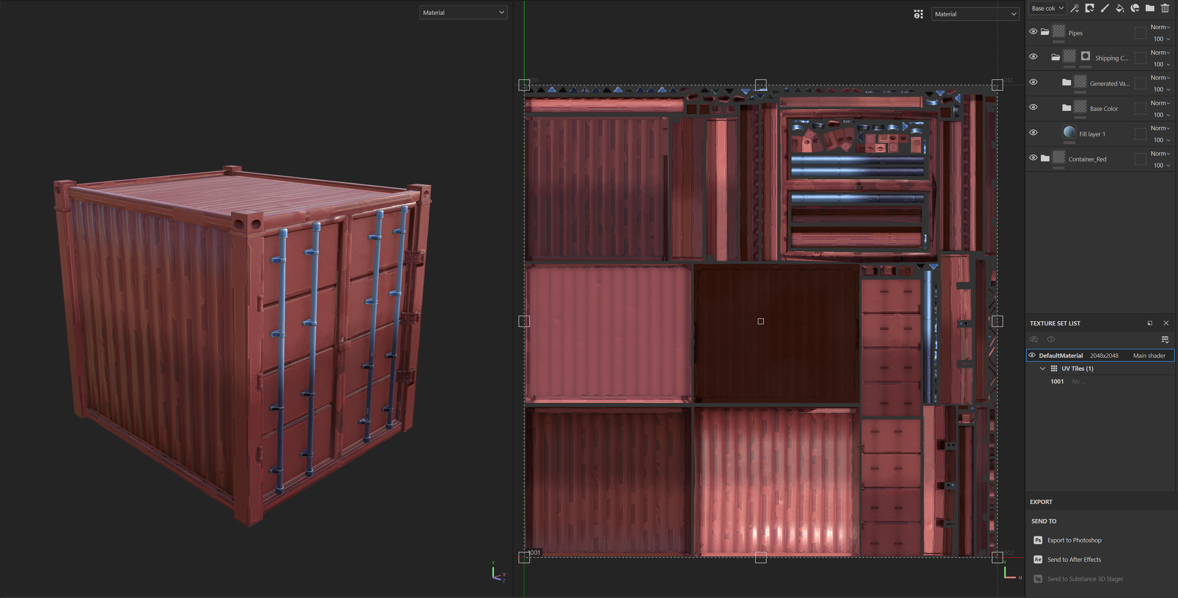The image size is (1178, 598).
Task: Select the Fill layer 1 material thumbnail
Action: [x=1069, y=132]
